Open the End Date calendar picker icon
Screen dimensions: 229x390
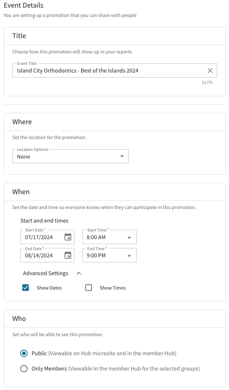(x=68, y=255)
